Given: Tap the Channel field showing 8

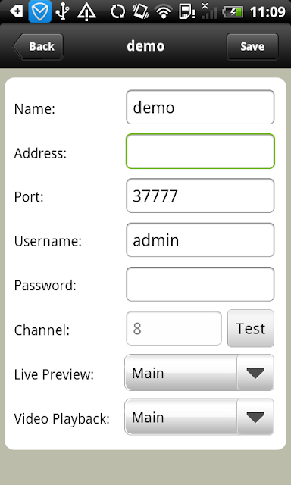Looking at the screenshot, I should coord(174,328).
